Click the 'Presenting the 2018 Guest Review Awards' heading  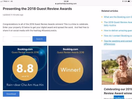(x=37, y=9)
